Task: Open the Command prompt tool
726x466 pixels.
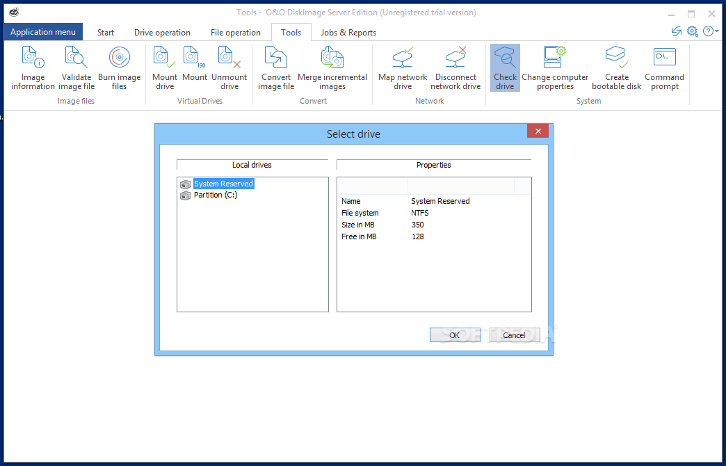Action: pyautogui.click(x=664, y=68)
